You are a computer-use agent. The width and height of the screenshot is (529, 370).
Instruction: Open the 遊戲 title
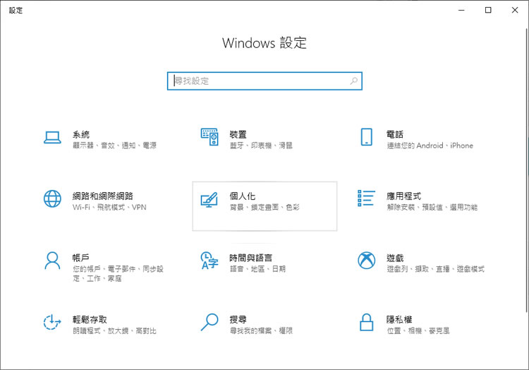(x=395, y=258)
